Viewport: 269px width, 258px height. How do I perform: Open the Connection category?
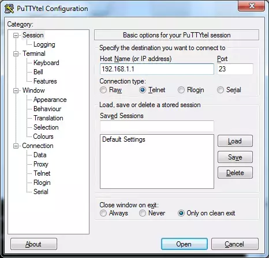(x=38, y=146)
